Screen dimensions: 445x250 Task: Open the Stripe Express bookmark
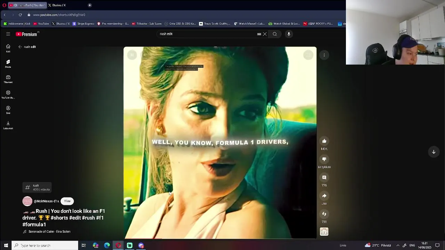[x=83, y=24]
